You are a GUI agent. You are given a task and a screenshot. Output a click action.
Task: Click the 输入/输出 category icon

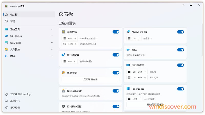[6, 43]
